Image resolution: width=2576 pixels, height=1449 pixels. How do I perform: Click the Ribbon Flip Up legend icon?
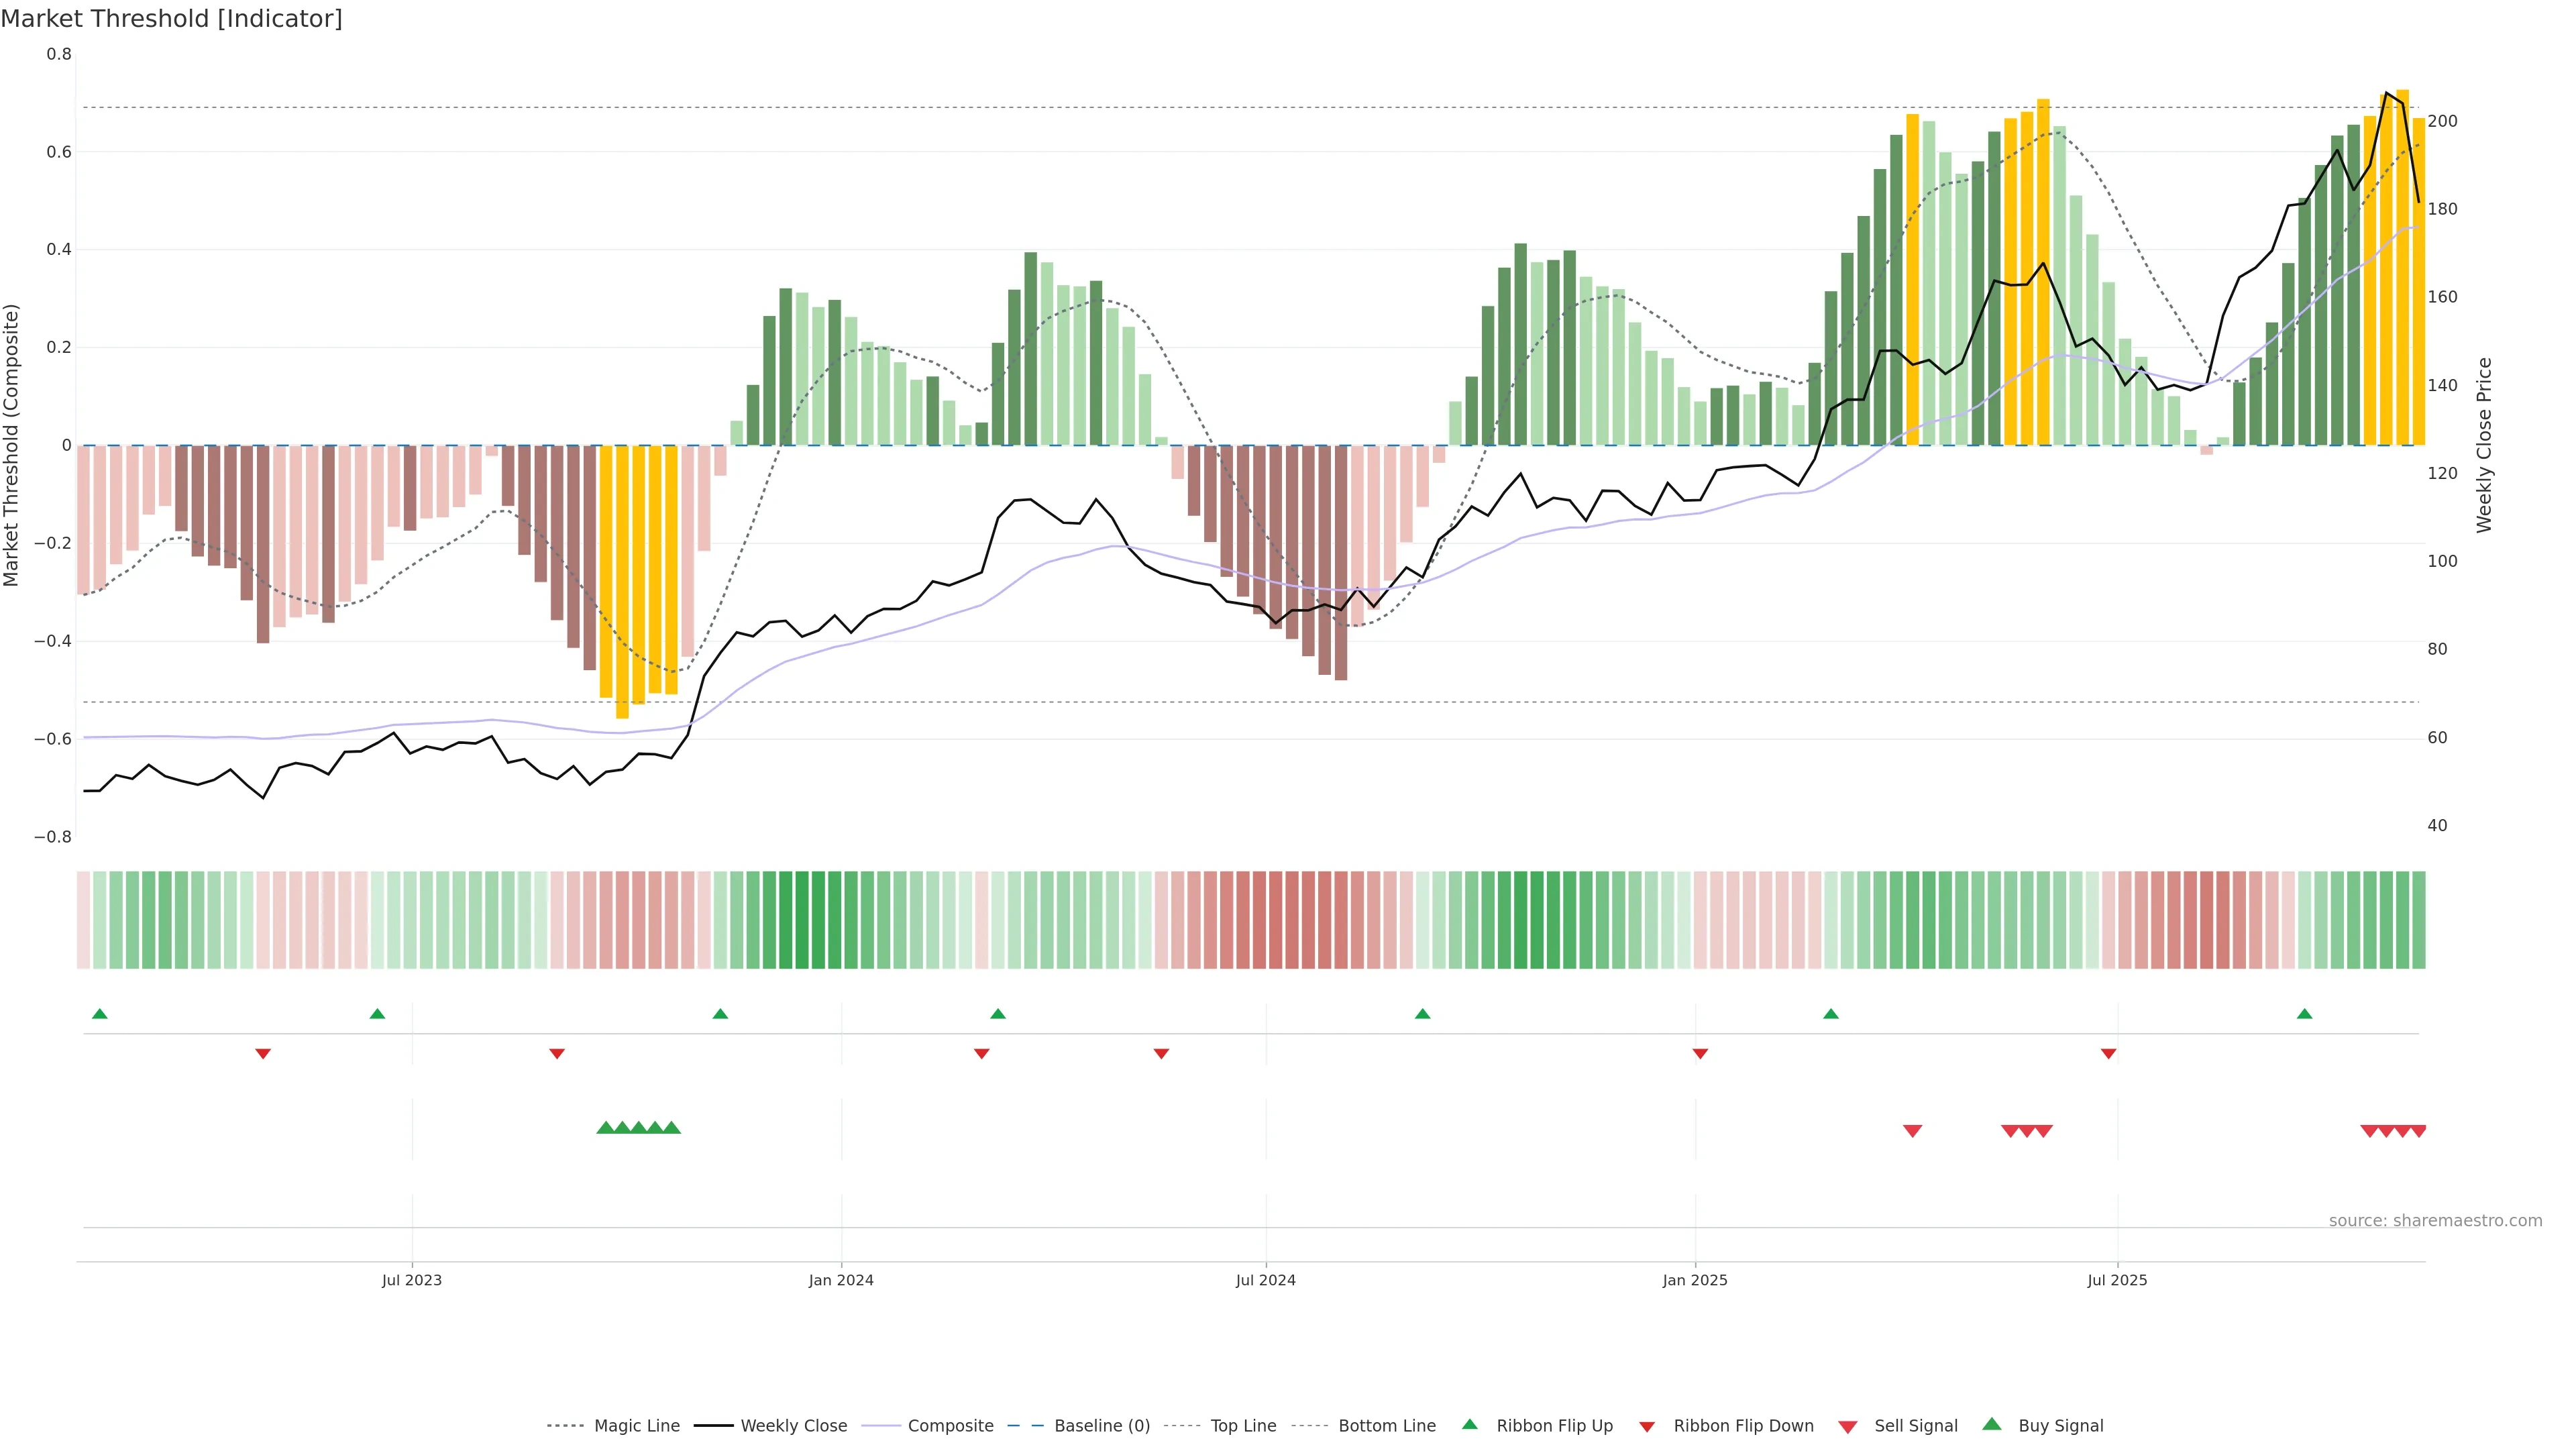[x=1469, y=1424]
